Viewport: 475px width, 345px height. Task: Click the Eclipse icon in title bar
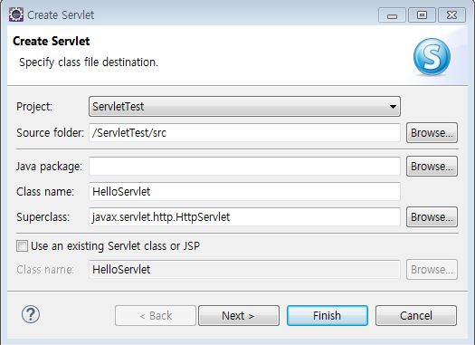point(15,14)
